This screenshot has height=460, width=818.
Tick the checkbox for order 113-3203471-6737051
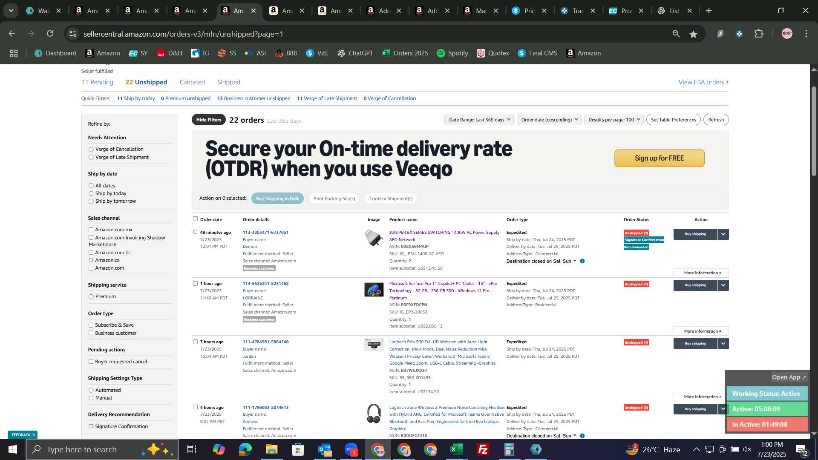coord(196,232)
